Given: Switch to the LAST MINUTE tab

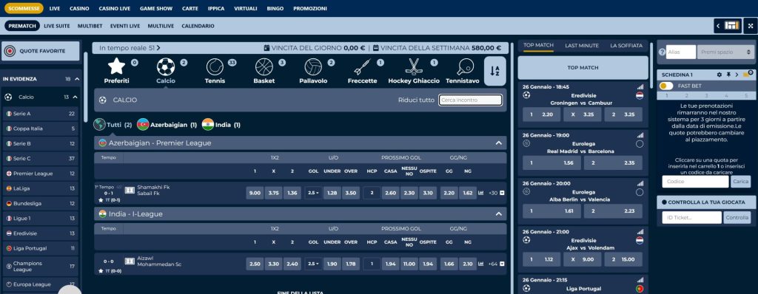Looking at the screenshot, I should click(582, 45).
